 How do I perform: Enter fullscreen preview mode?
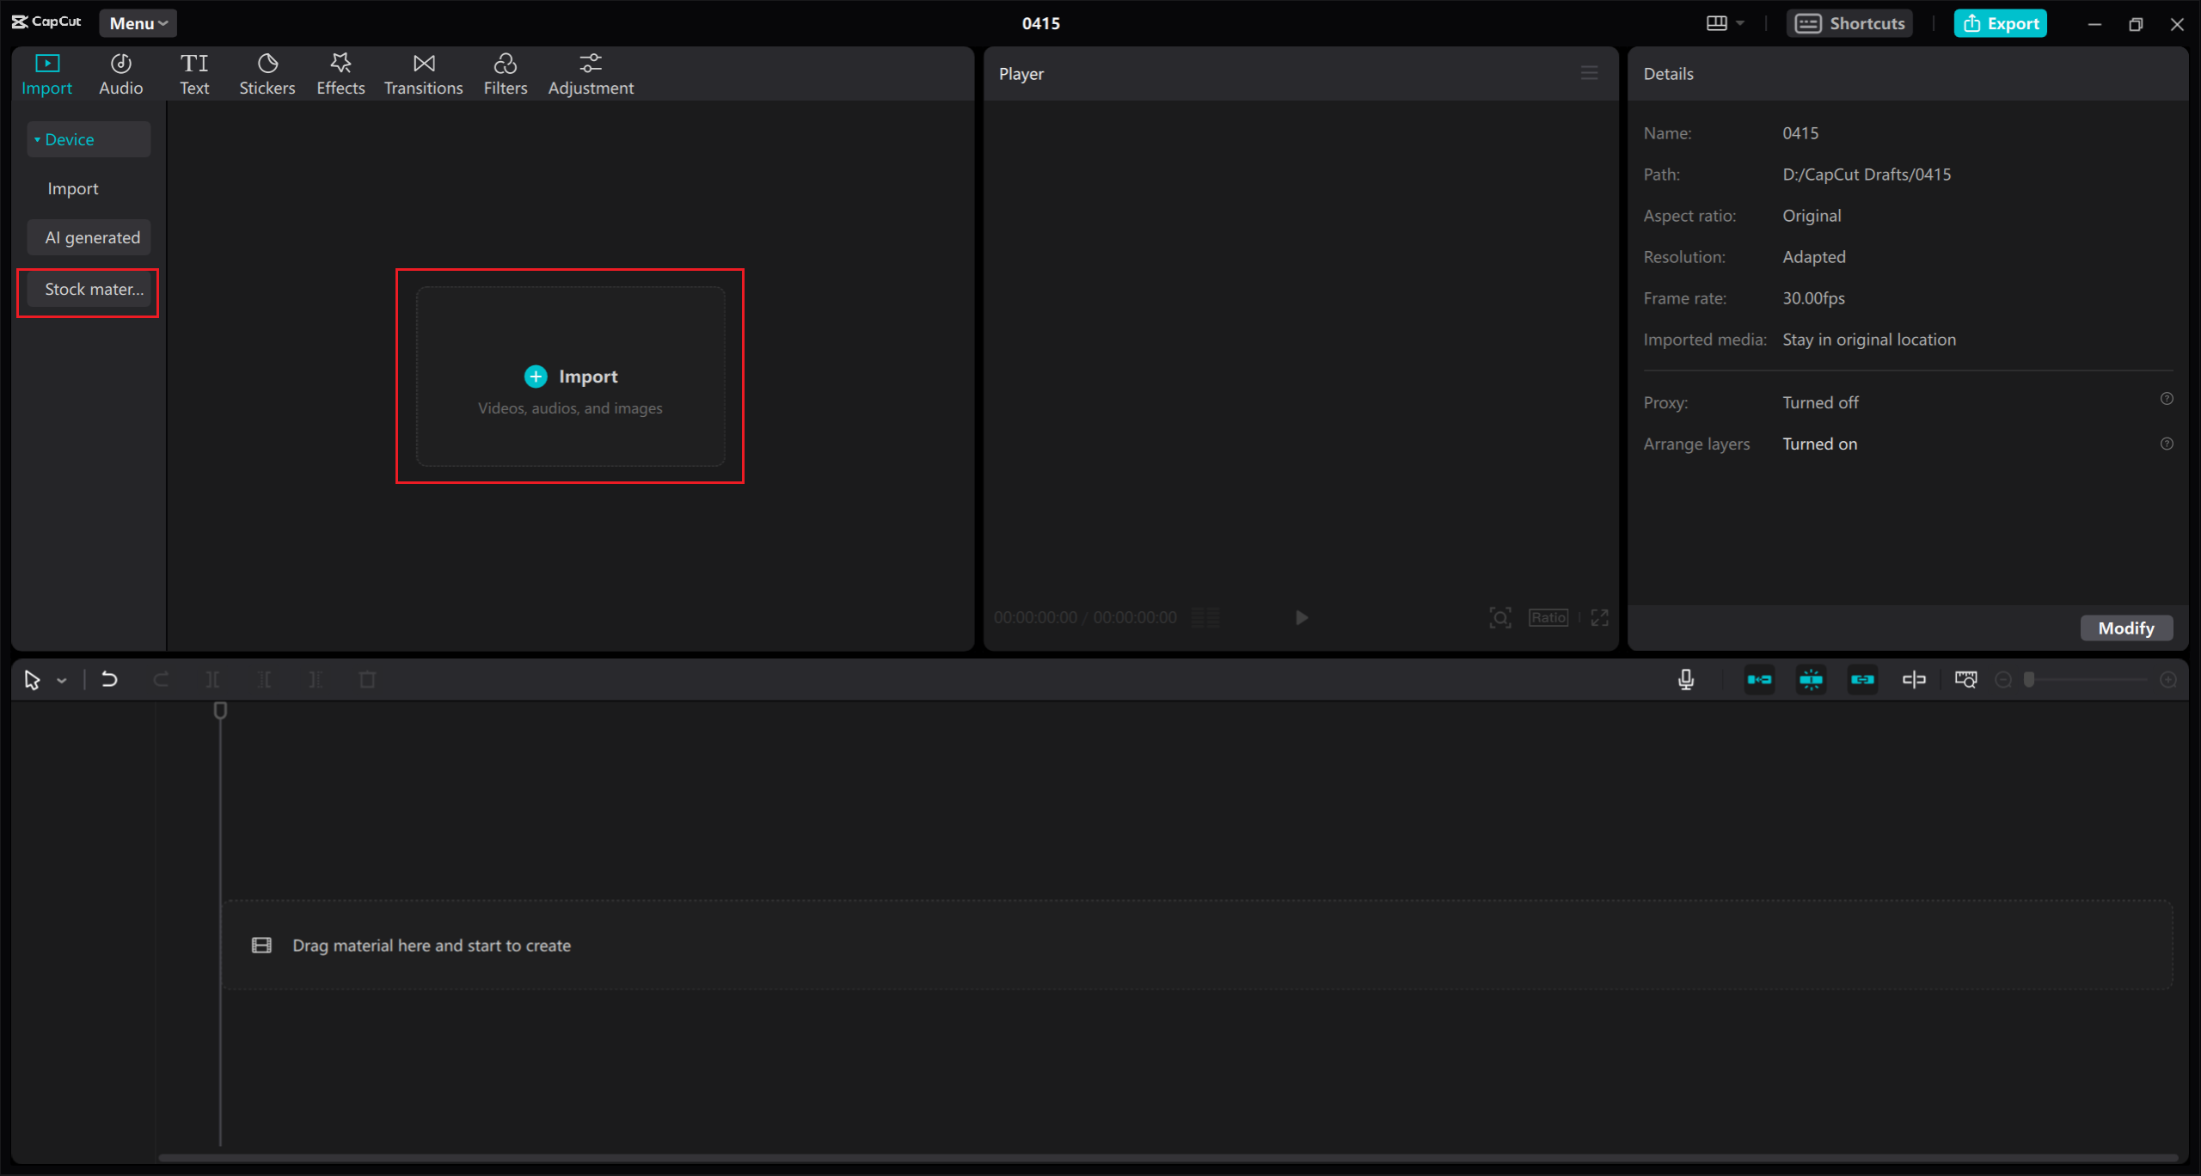pos(1599,617)
